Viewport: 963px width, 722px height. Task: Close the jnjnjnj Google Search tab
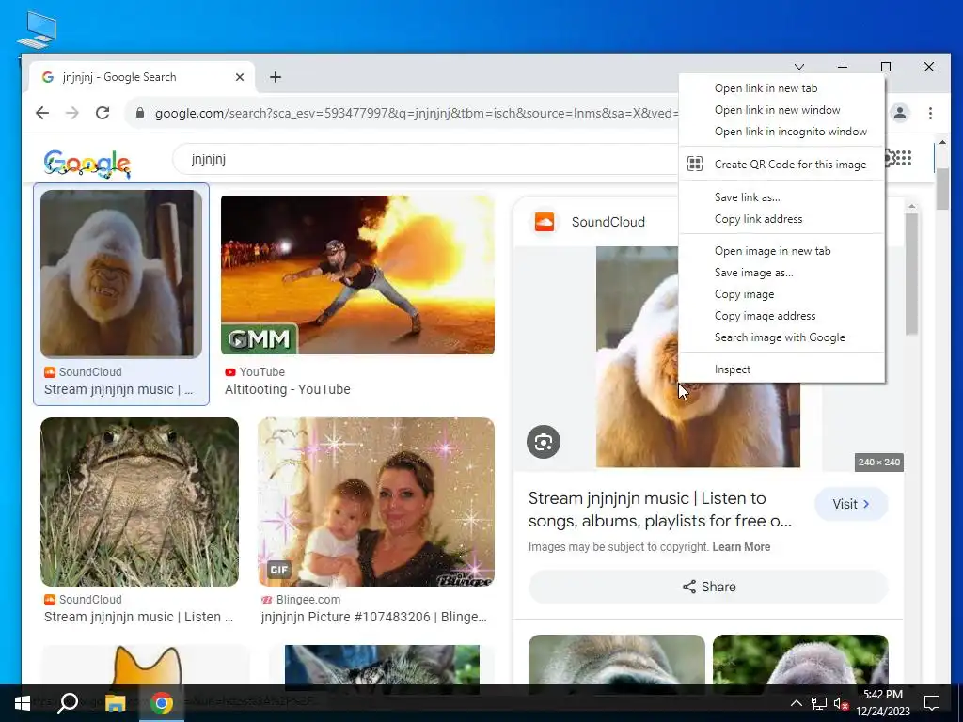240,77
